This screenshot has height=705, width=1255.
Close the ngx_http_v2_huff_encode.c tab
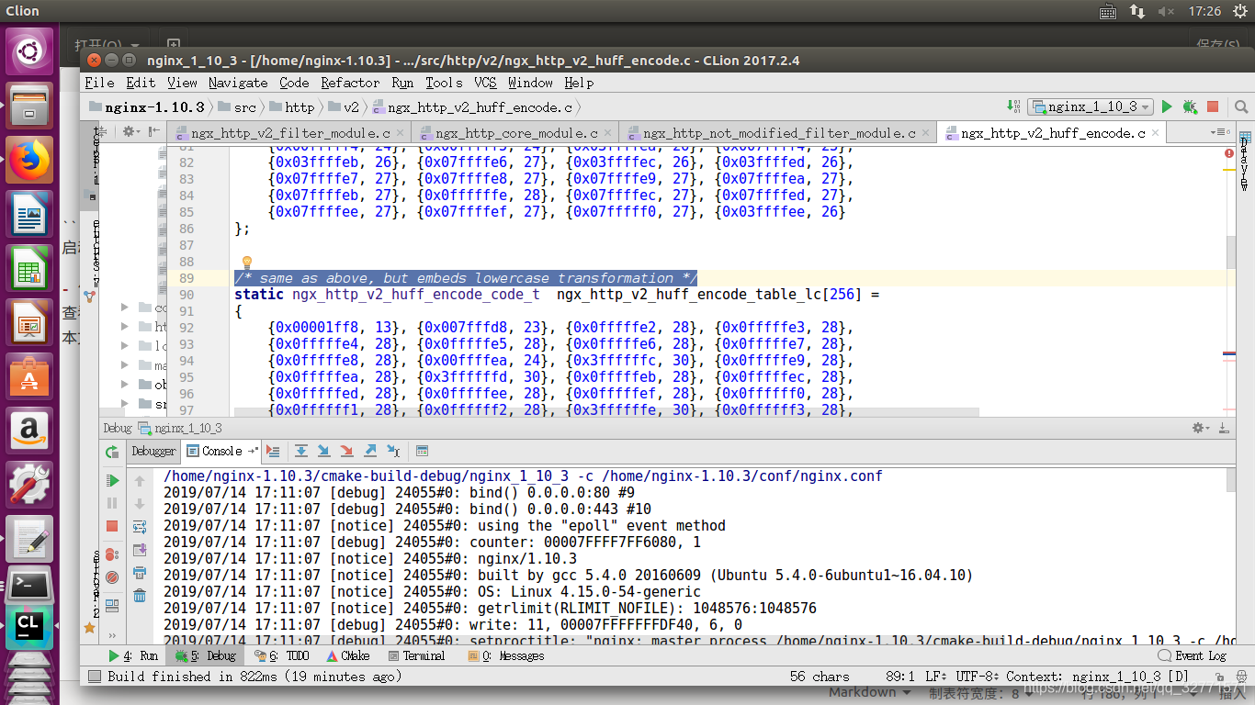[1155, 133]
